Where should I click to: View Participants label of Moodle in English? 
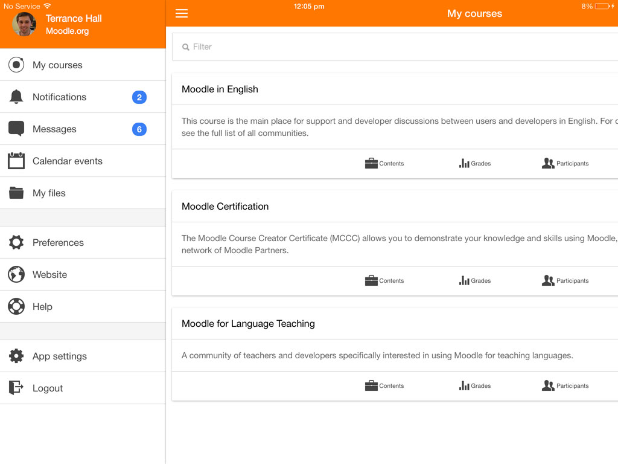572,163
